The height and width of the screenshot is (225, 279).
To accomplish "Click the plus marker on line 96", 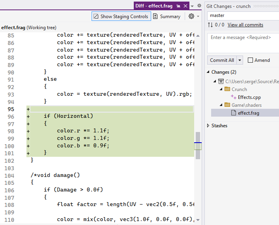I will (28, 117).
